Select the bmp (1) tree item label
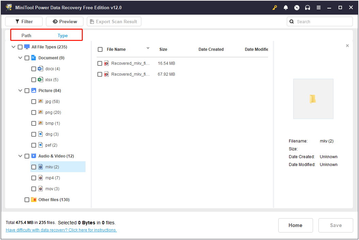The width and height of the screenshot is (359, 240). coord(53,123)
